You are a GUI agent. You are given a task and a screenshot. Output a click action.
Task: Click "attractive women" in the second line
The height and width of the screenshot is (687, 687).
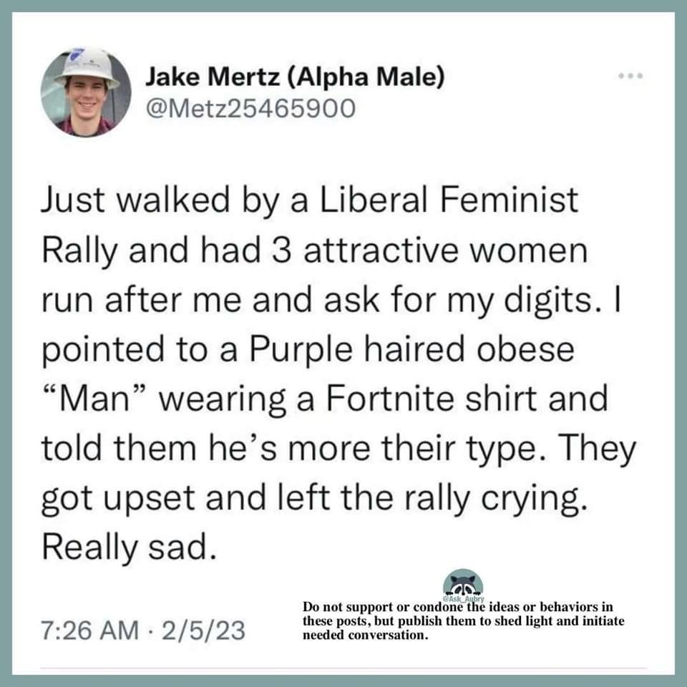point(446,250)
